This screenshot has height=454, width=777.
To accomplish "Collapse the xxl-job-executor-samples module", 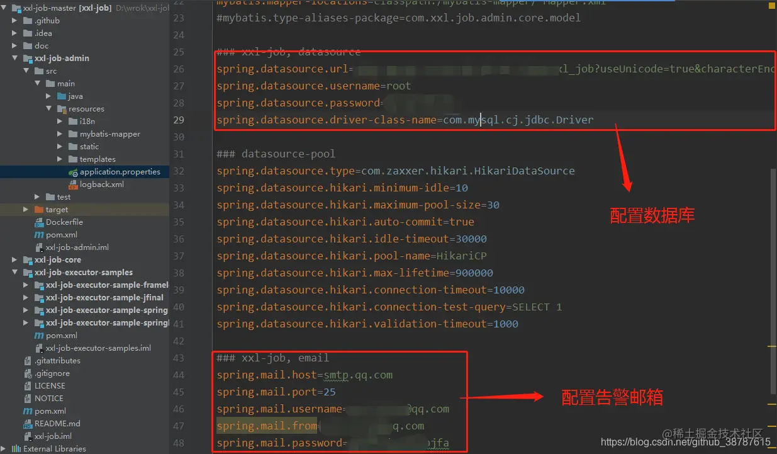I will click(15, 273).
